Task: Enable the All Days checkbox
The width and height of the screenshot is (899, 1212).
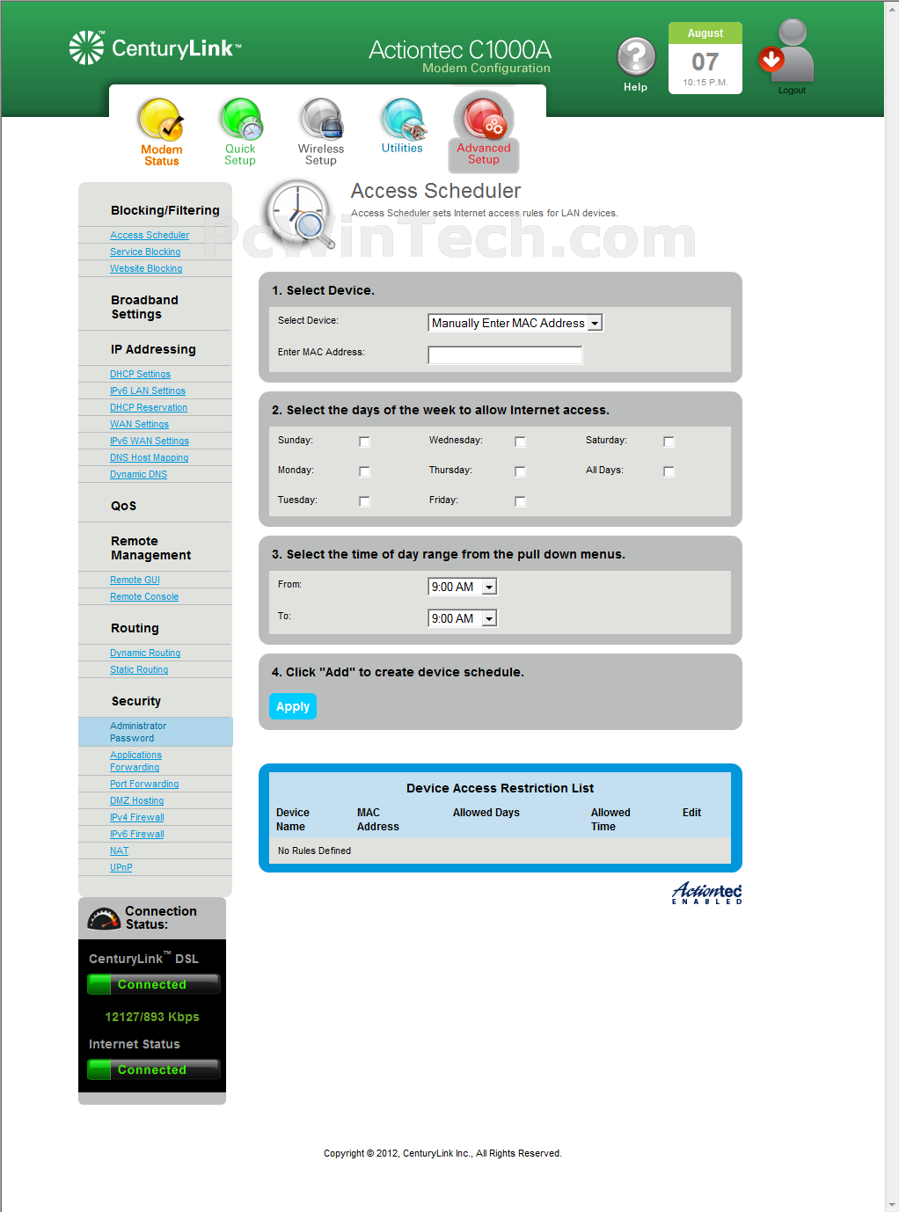Action: pos(669,471)
